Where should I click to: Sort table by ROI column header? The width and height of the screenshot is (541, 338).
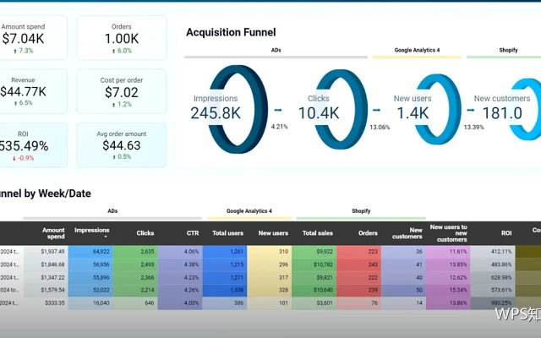pos(506,233)
